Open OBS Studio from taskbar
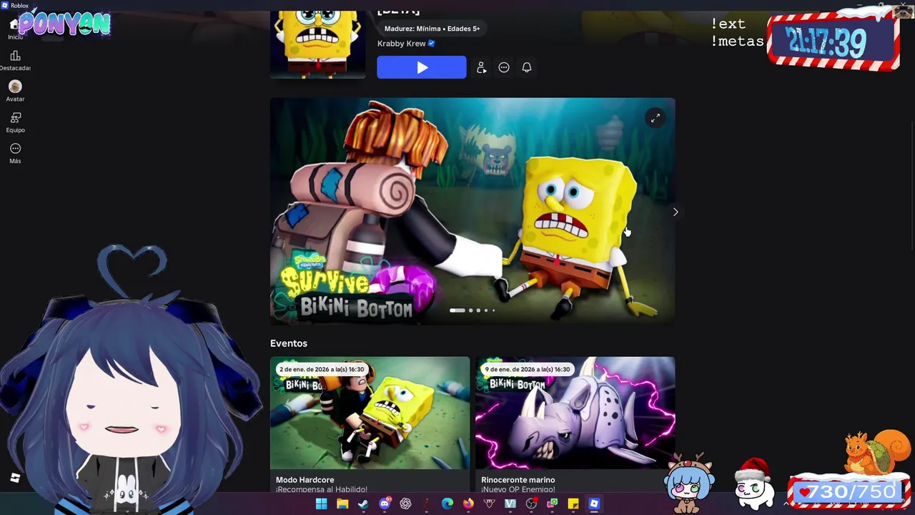The image size is (915, 515). 531,504
